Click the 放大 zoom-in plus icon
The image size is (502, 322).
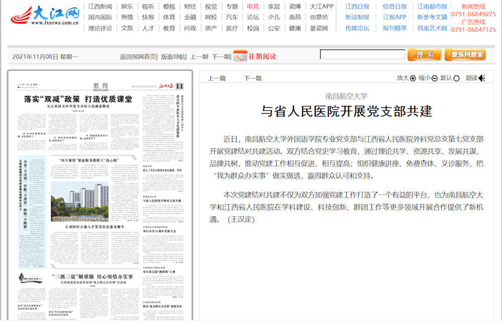413,78
